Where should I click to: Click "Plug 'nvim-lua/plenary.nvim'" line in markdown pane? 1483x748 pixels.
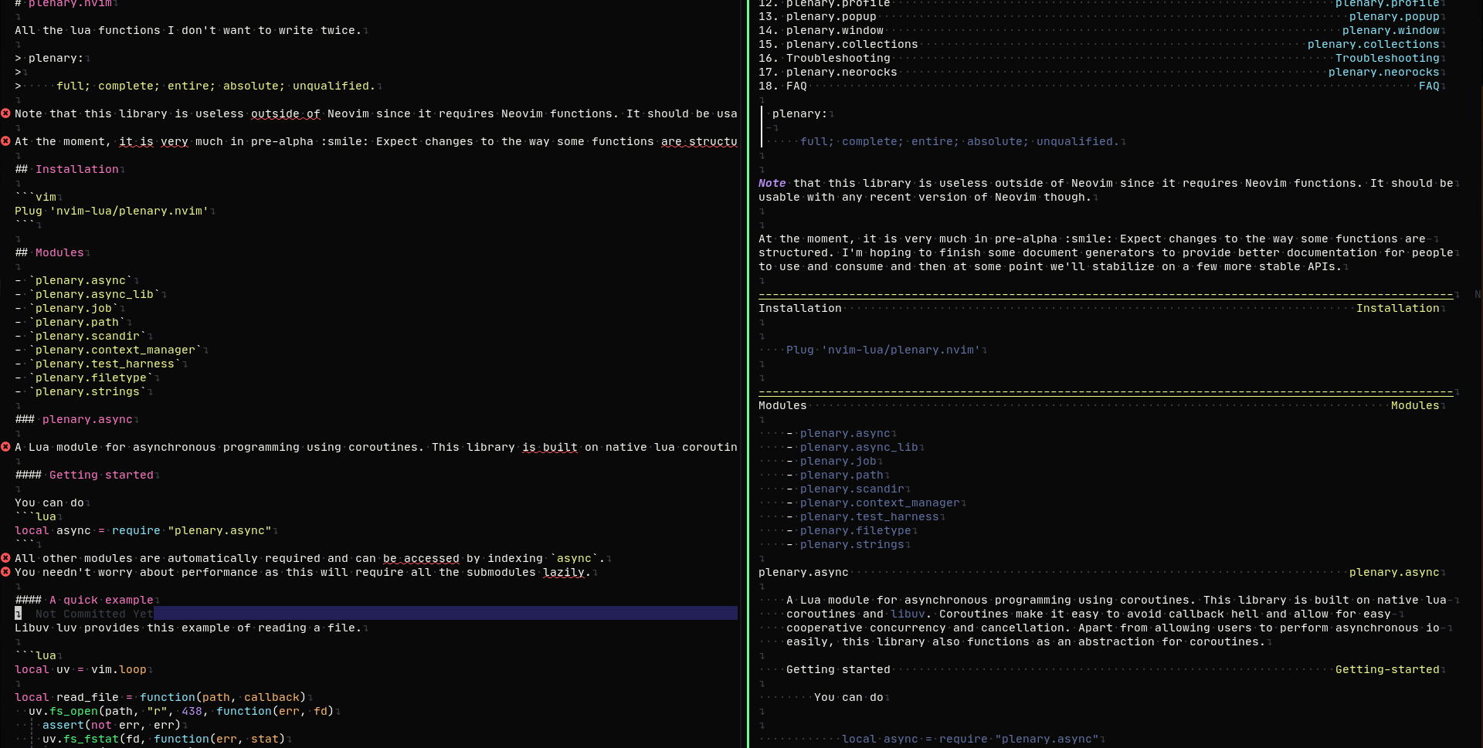[111, 211]
